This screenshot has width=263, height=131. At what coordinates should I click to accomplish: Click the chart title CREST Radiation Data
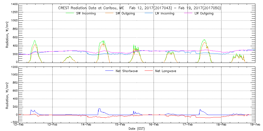click(139, 8)
